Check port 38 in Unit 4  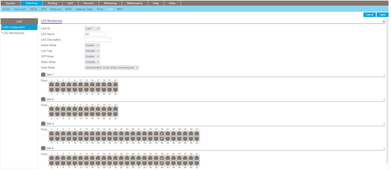[x=156, y=163]
